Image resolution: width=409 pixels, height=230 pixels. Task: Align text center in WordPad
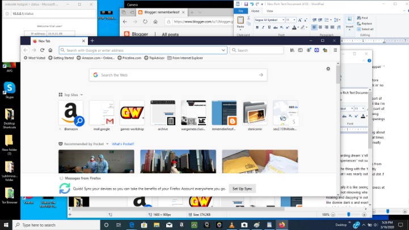click(x=321, y=27)
